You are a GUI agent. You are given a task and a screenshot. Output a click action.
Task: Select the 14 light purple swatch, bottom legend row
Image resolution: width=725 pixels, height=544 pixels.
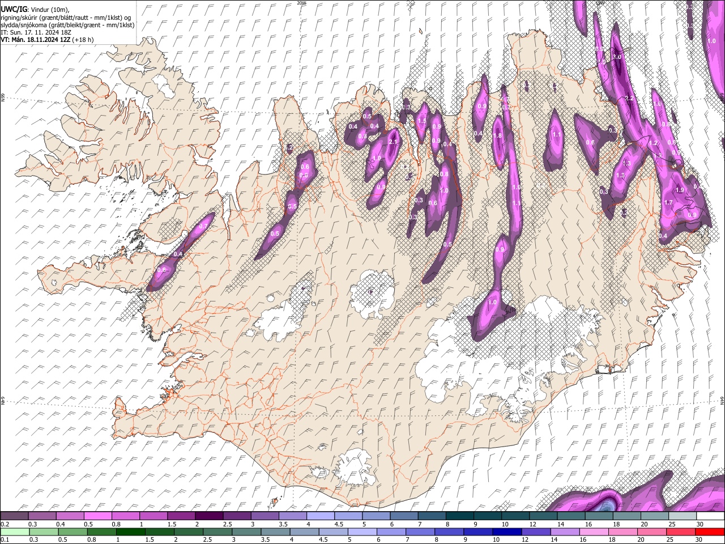(x=564, y=532)
